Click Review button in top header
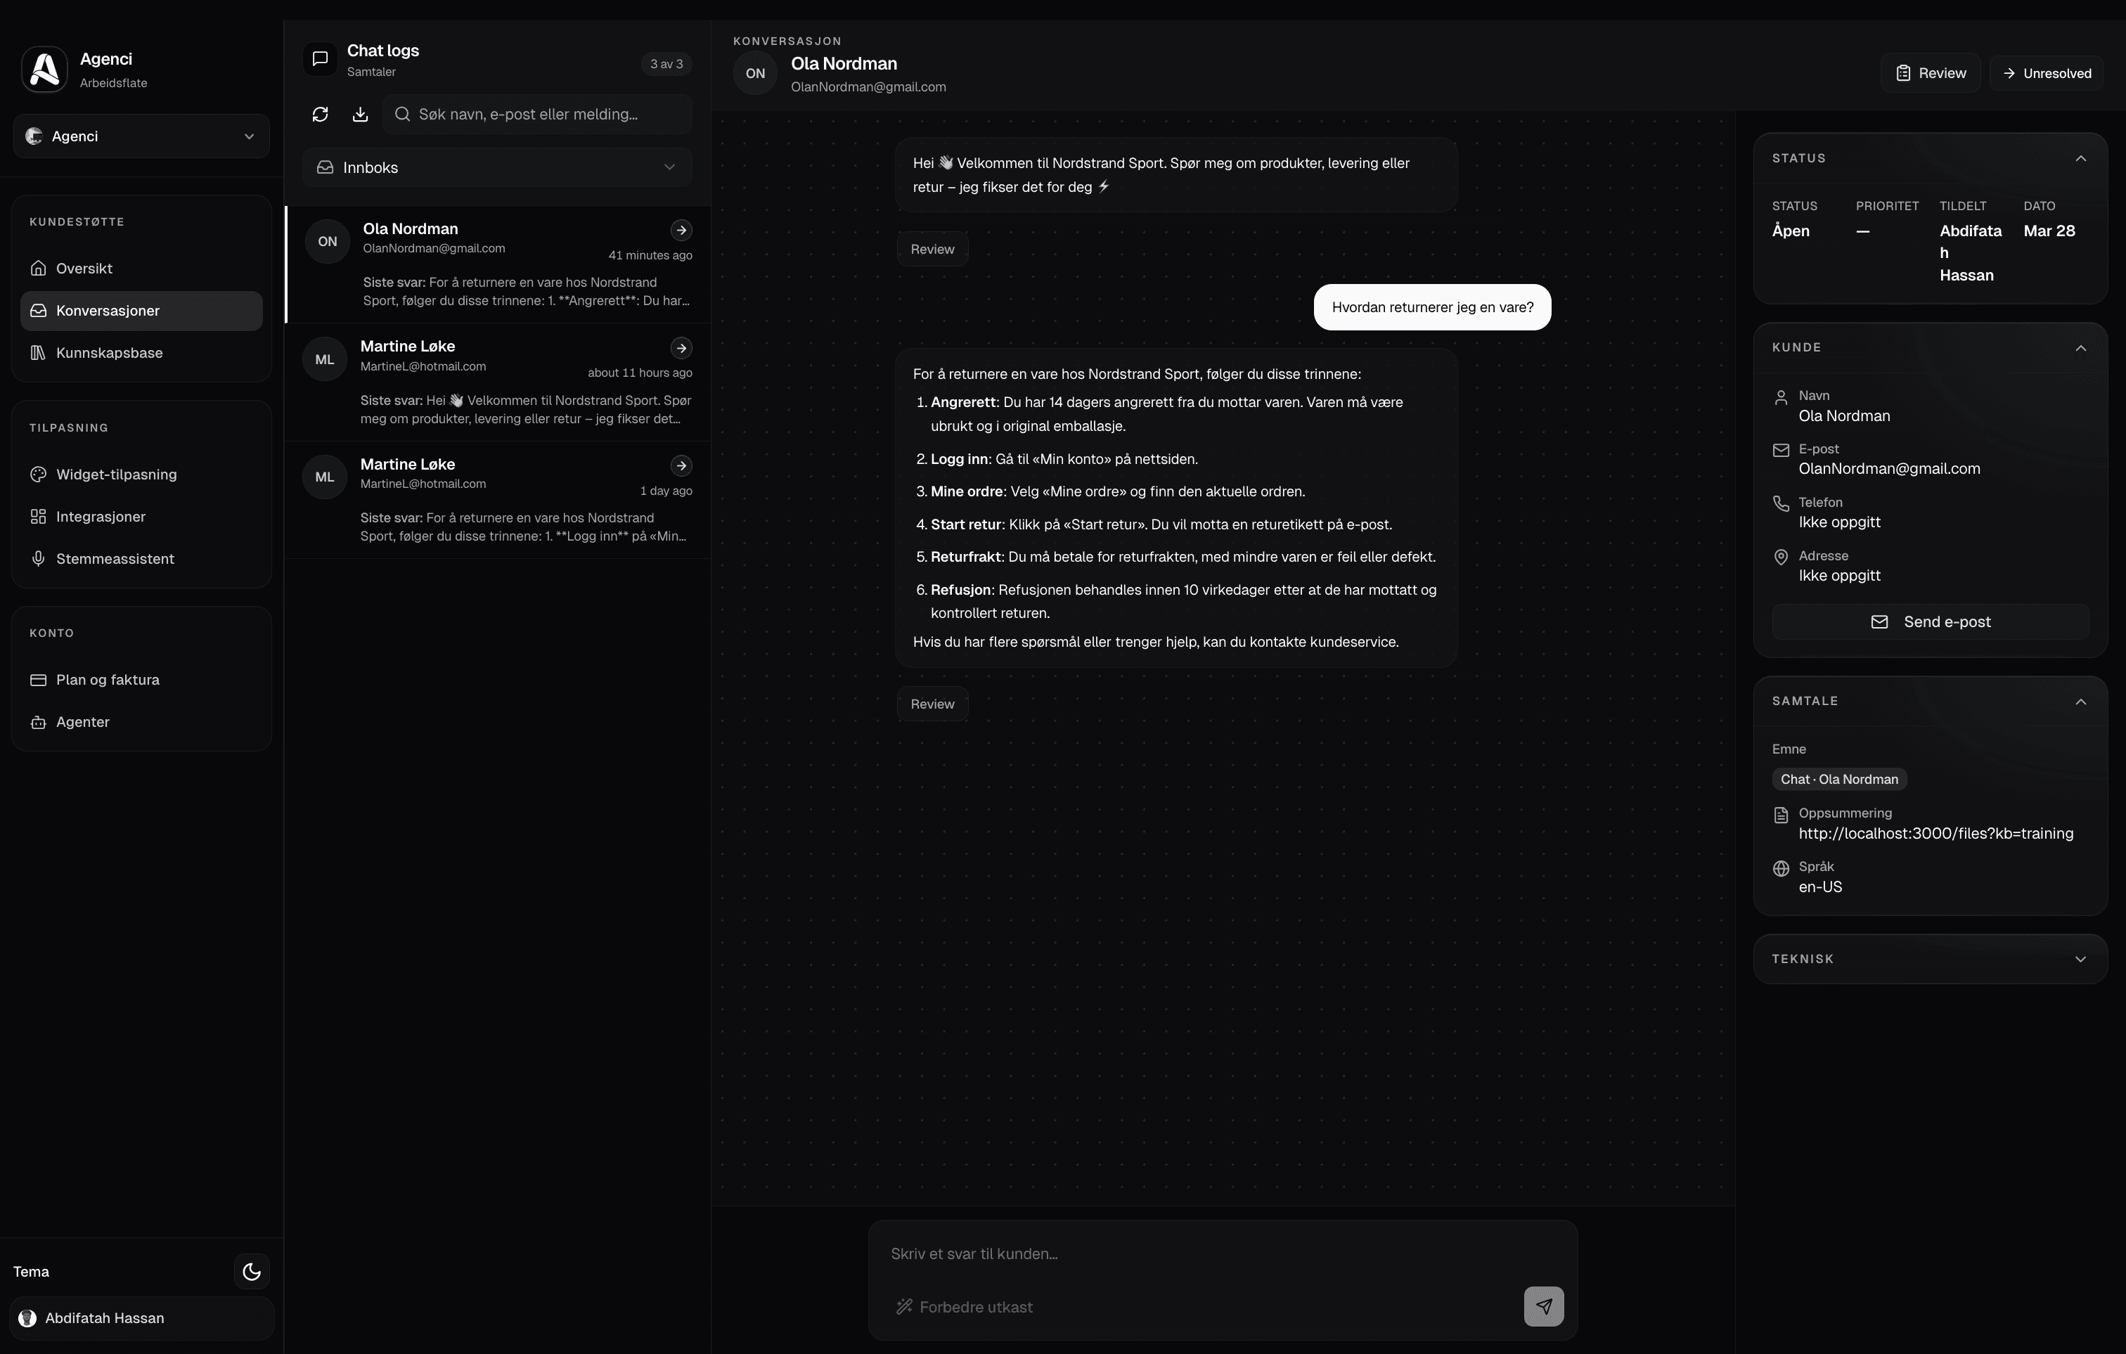This screenshot has width=2126, height=1354. [1930, 73]
